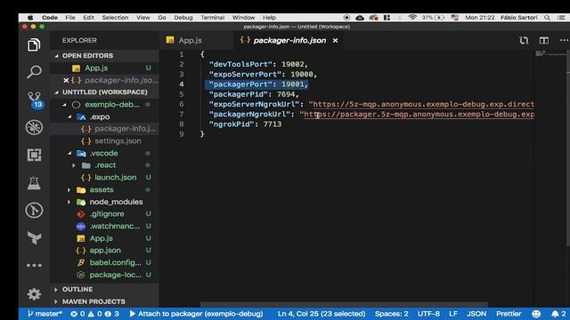Open the File menu
The image size is (570, 320).
click(x=70, y=18)
